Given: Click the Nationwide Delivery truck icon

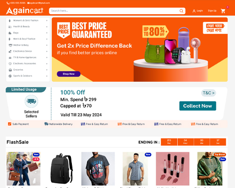Looking at the screenshot, I should 46,124.
